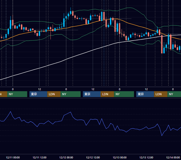Select the 12/12 00:00 date label
The height and width of the screenshot is (160, 181).
point(66,157)
